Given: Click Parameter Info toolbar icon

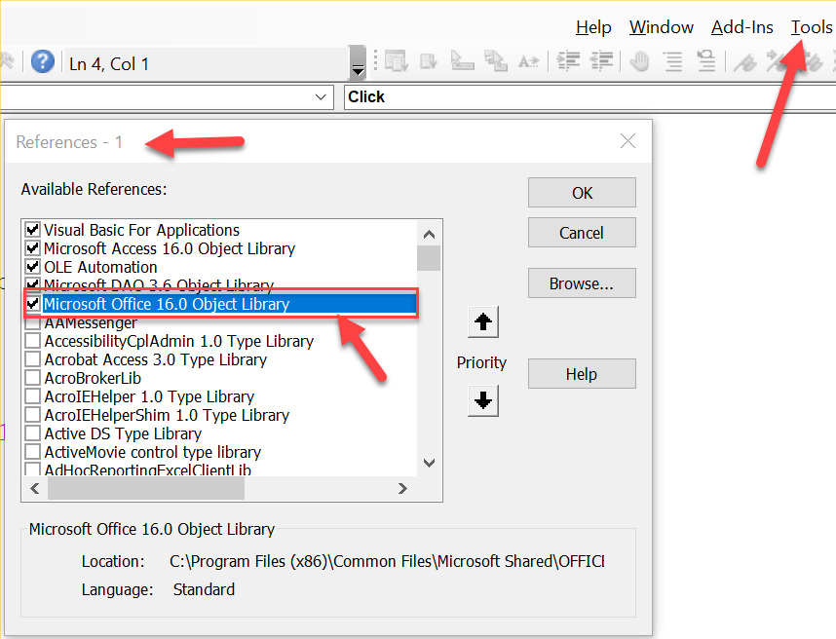Looking at the screenshot, I should click(x=495, y=61).
